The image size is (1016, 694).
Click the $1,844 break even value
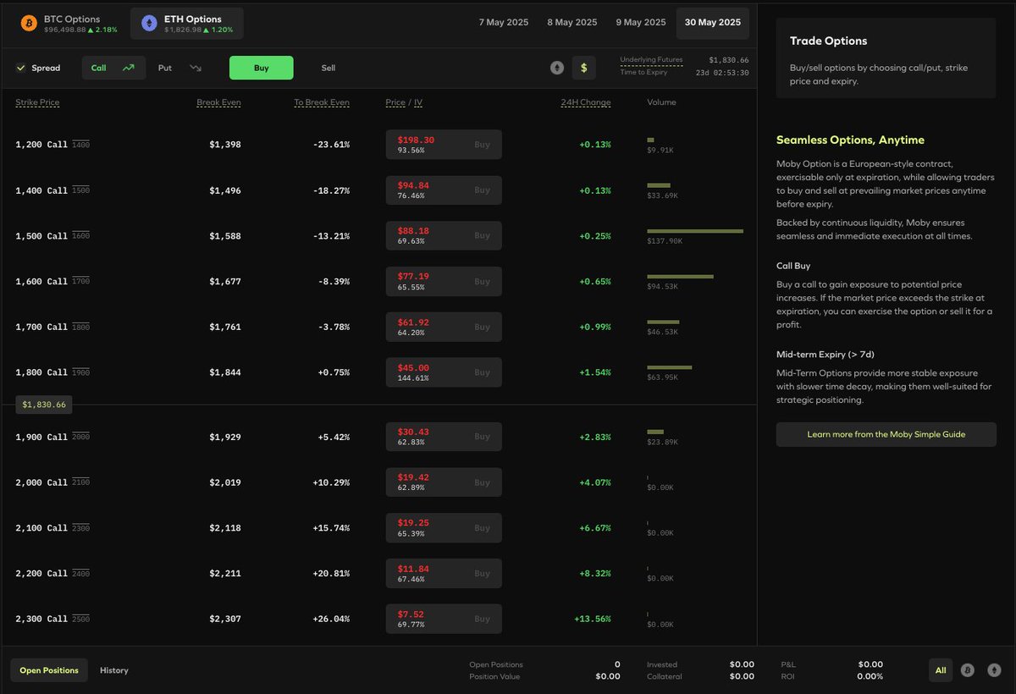click(225, 372)
